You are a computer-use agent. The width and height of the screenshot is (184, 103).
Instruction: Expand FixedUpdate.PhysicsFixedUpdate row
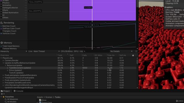coord(3,78)
